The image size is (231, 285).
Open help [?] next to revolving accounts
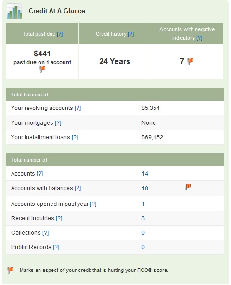[78, 108]
